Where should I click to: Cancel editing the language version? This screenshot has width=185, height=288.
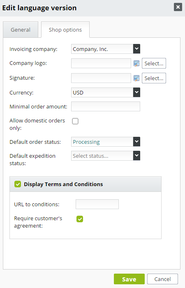(162, 279)
